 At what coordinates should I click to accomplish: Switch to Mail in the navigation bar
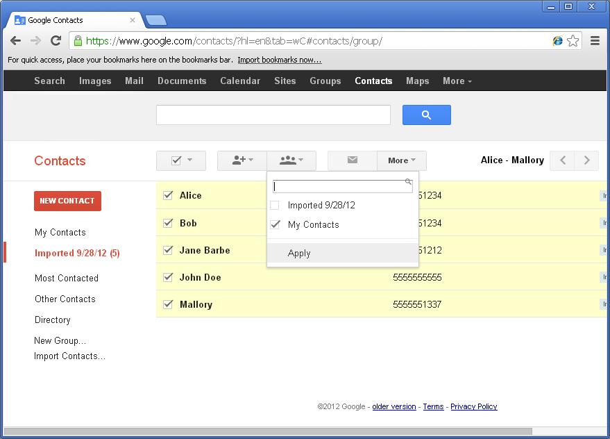134,81
